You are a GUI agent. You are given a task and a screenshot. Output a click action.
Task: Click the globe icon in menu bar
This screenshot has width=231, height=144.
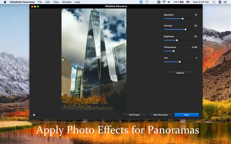141,2
